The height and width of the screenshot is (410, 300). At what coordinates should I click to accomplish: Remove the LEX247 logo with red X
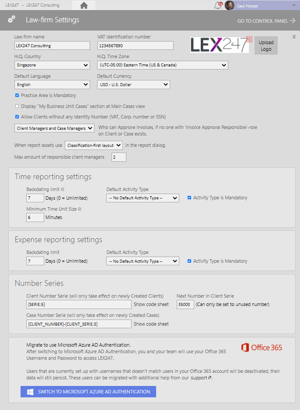pos(249,39)
